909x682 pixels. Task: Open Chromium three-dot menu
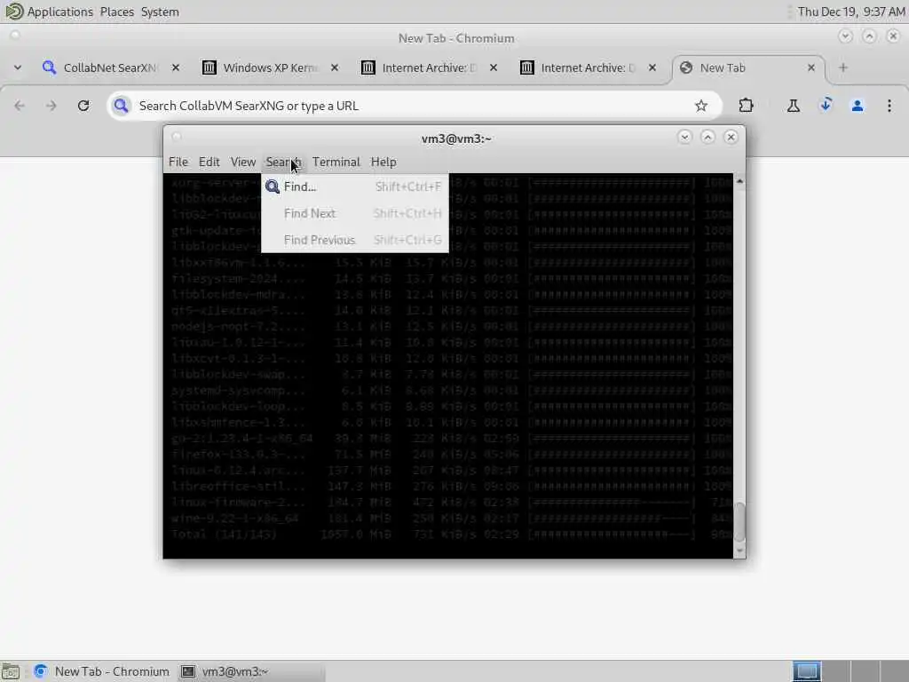tap(889, 106)
